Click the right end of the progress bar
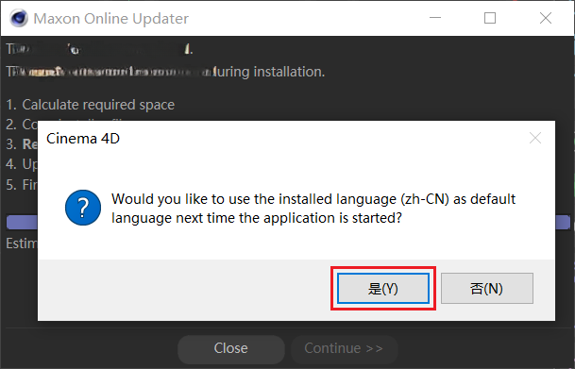 tap(563, 222)
